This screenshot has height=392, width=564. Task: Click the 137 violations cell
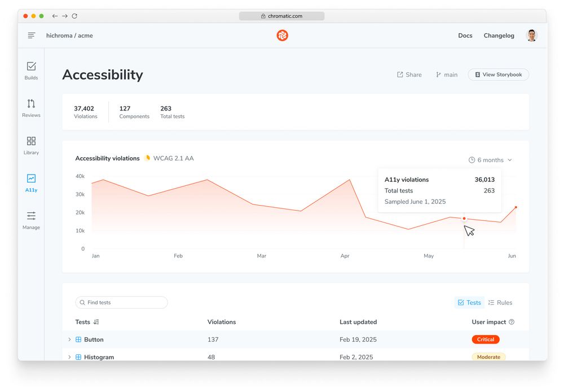coord(213,340)
